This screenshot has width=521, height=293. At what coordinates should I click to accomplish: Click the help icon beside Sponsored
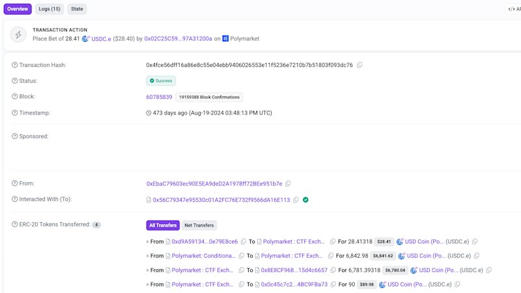point(14,136)
